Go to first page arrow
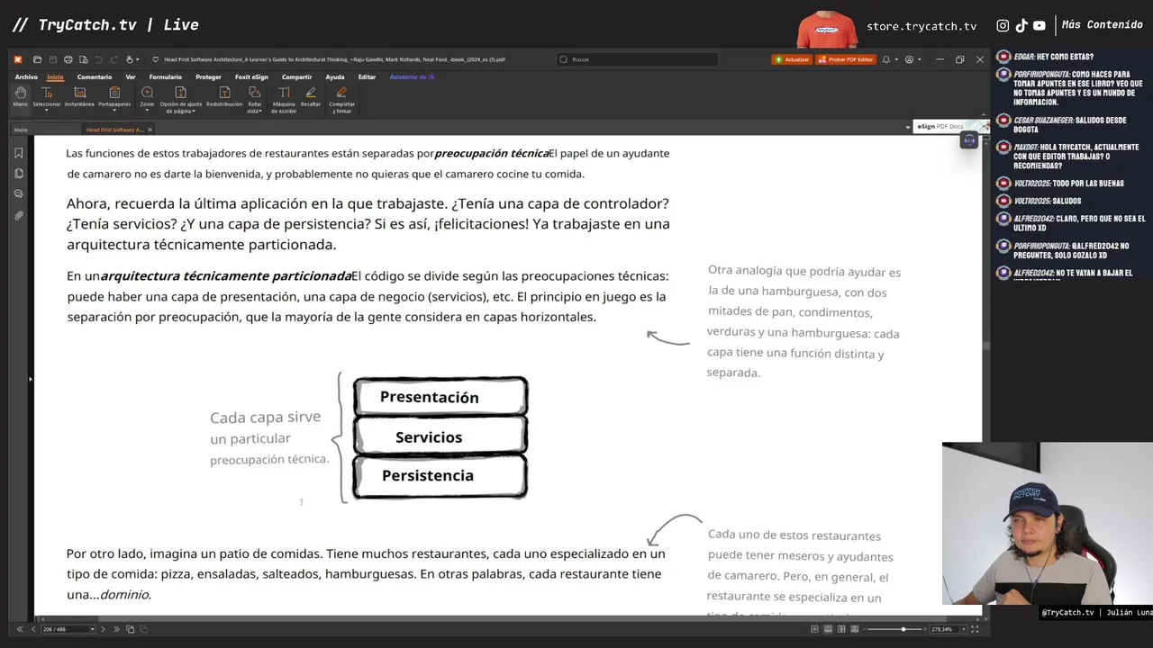Viewport: 1153px width, 648px height. click(20, 629)
